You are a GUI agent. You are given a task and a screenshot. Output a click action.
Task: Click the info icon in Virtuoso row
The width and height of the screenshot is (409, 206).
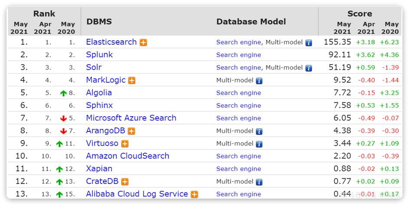(x=259, y=144)
